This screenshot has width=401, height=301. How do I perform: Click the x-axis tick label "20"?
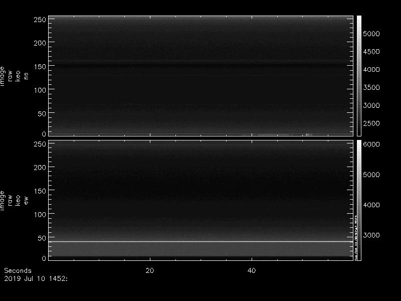pos(150,270)
